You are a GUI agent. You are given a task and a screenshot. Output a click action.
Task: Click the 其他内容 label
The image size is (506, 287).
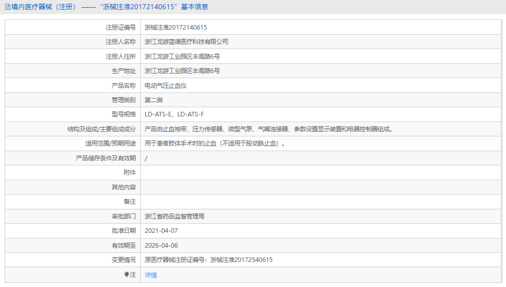click(x=124, y=187)
